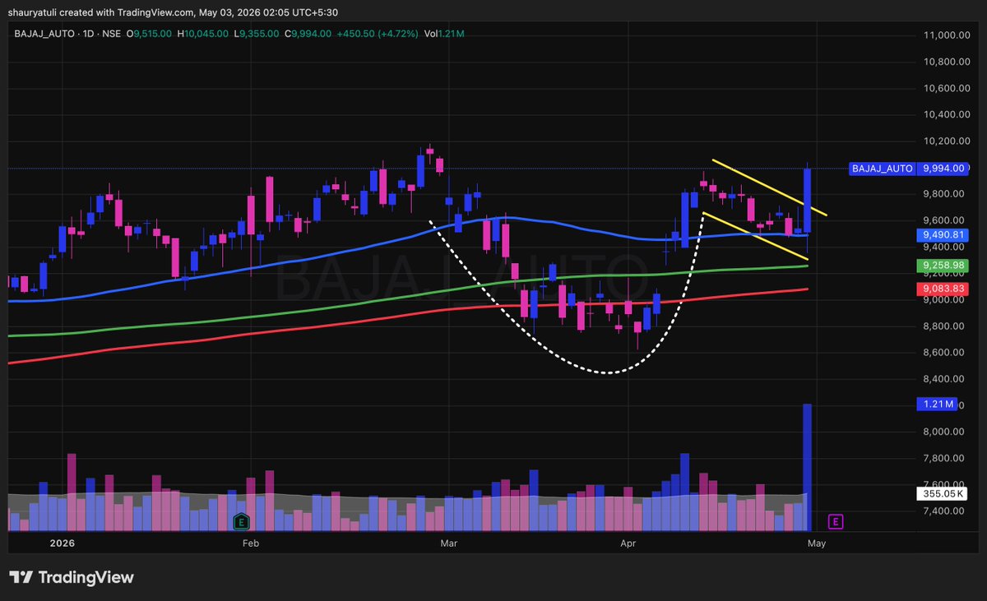This screenshot has width=987, height=601.
Task: Click the change value +450.50 (+4.72%)
Action: (x=378, y=34)
